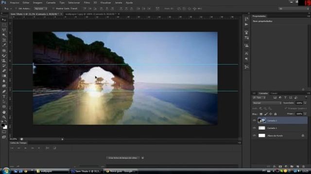Toggle visibility of Camada 2 layer
311x174 pixels.
(x=254, y=120)
